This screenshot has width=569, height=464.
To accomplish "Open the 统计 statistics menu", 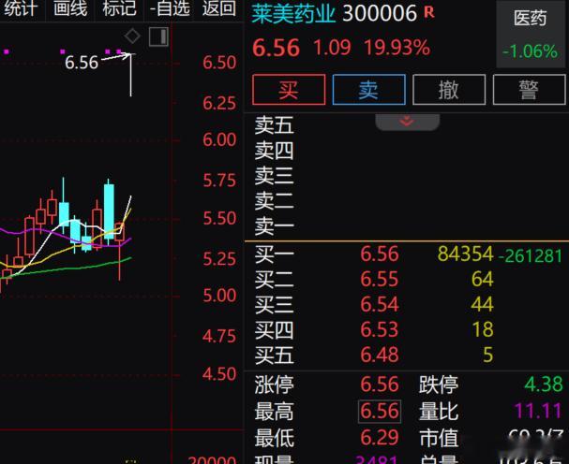I will click(x=21, y=8).
